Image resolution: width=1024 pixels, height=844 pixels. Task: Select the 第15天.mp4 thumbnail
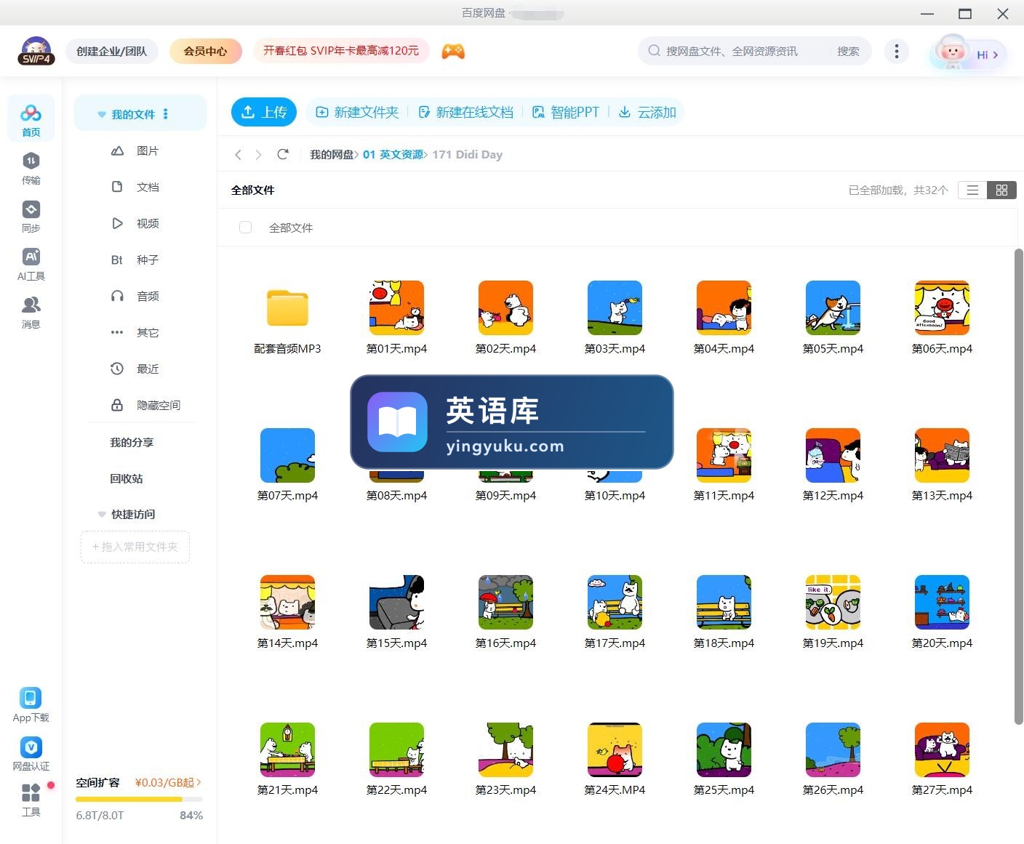coord(396,603)
